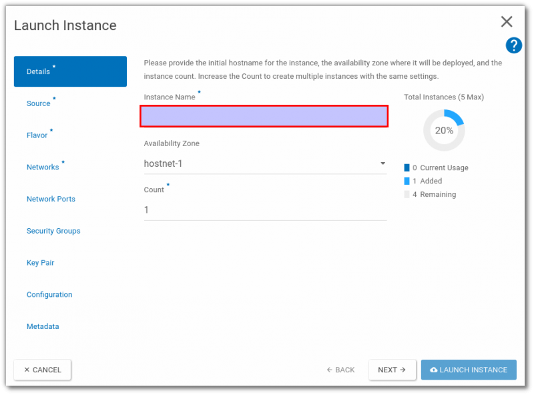Click the Current Usage legend swatch
534x395 pixels.
tap(407, 167)
